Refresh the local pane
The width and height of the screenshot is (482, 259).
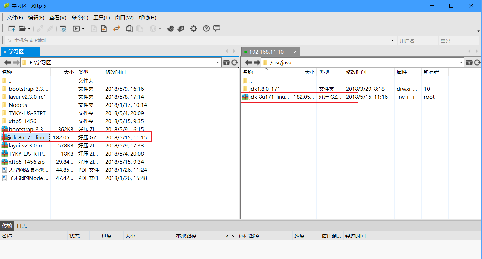234,62
